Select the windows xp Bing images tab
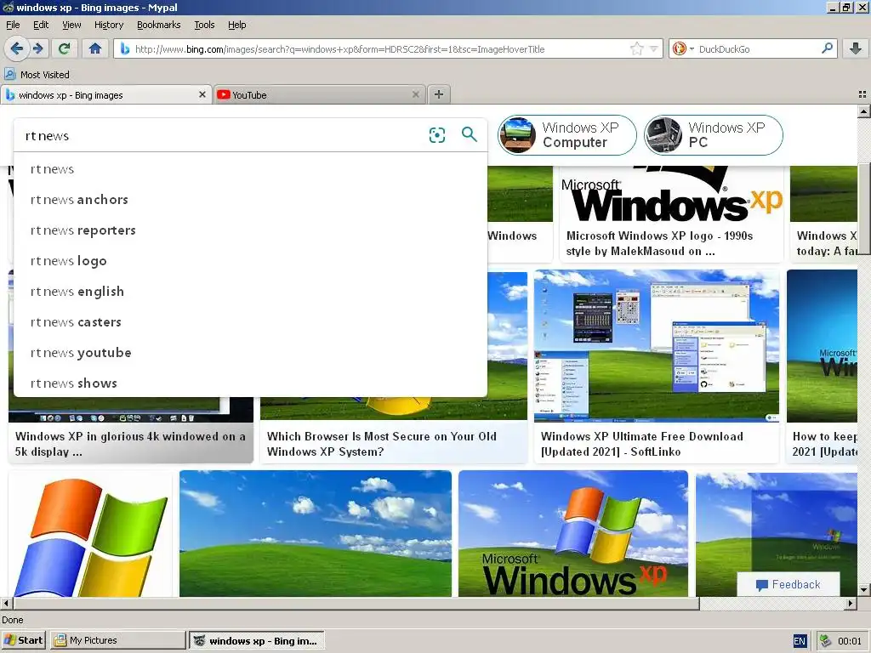Image resolution: width=871 pixels, height=653 pixels. pyautogui.click(x=105, y=95)
